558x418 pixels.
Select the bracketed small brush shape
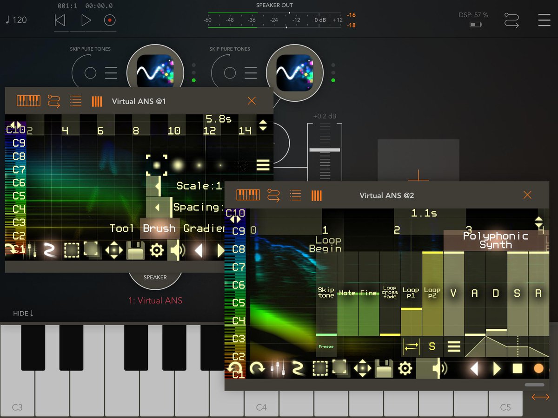[x=157, y=165]
